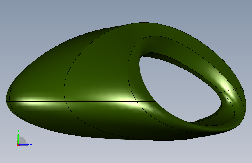Click the Y axis of the coordinate triad
This screenshot has width=252, height=163.
tap(19, 139)
